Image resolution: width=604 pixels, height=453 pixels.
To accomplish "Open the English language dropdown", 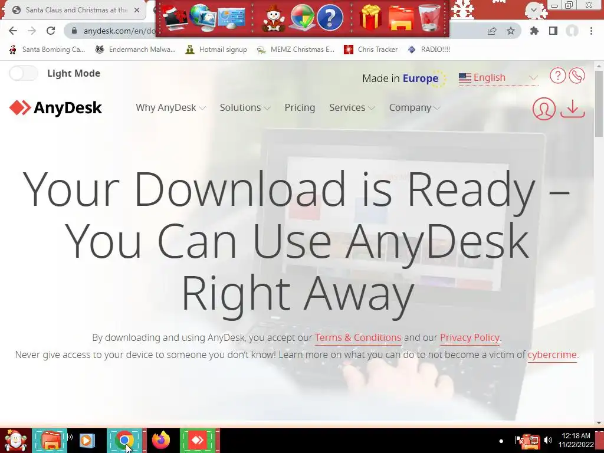I will pyautogui.click(x=498, y=78).
